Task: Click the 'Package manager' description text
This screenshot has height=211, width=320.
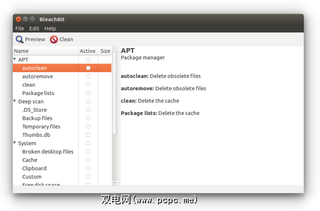Action: pos(143,58)
